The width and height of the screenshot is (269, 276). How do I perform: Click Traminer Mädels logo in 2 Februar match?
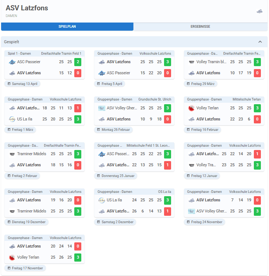coord(12,154)
